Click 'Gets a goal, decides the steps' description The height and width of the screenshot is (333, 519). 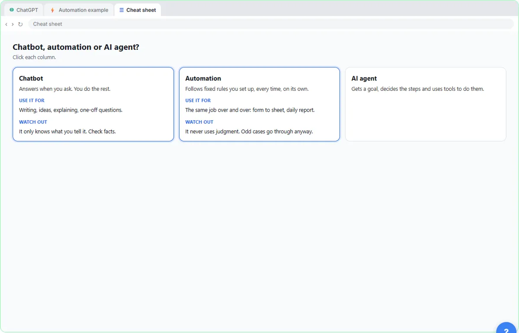point(418,89)
